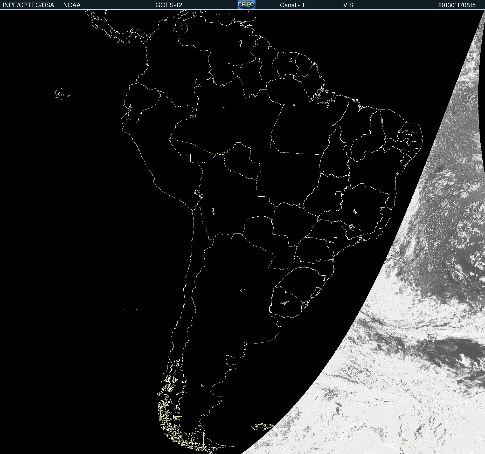Click the CPTEC logo in header
485x454 pixels.
tap(246, 5)
